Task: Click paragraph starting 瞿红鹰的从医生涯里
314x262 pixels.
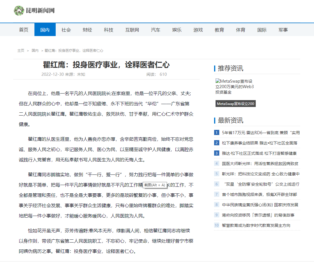Action: pos(106,150)
